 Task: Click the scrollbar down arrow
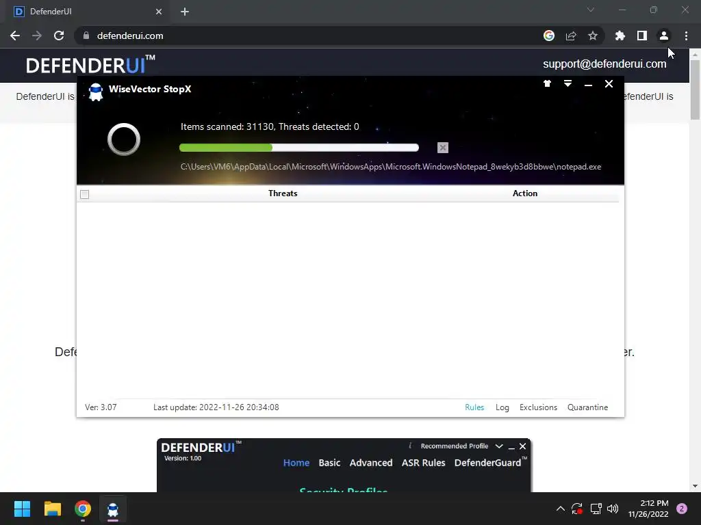(x=695, y=486)
